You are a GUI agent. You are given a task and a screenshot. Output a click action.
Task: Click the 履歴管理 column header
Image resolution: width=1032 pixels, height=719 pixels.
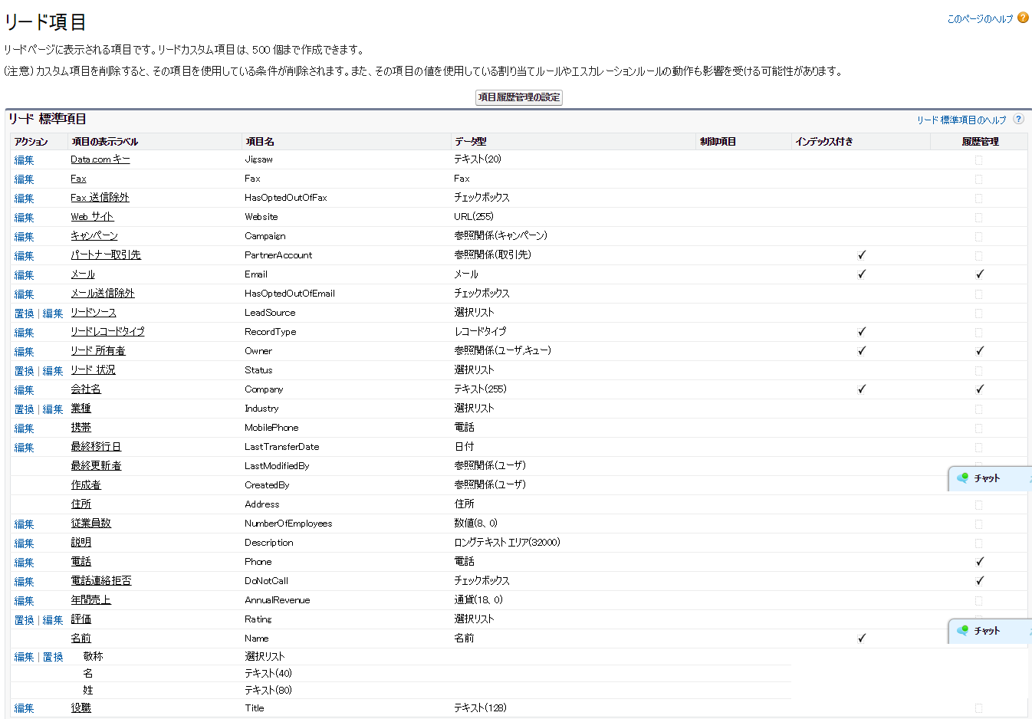point(981,142)
